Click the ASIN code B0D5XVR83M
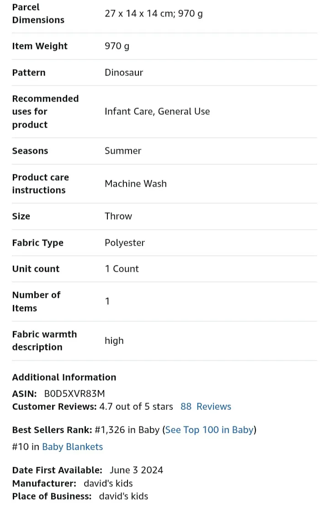This screenshot has height=505, width=329. [x=74, y=393]
